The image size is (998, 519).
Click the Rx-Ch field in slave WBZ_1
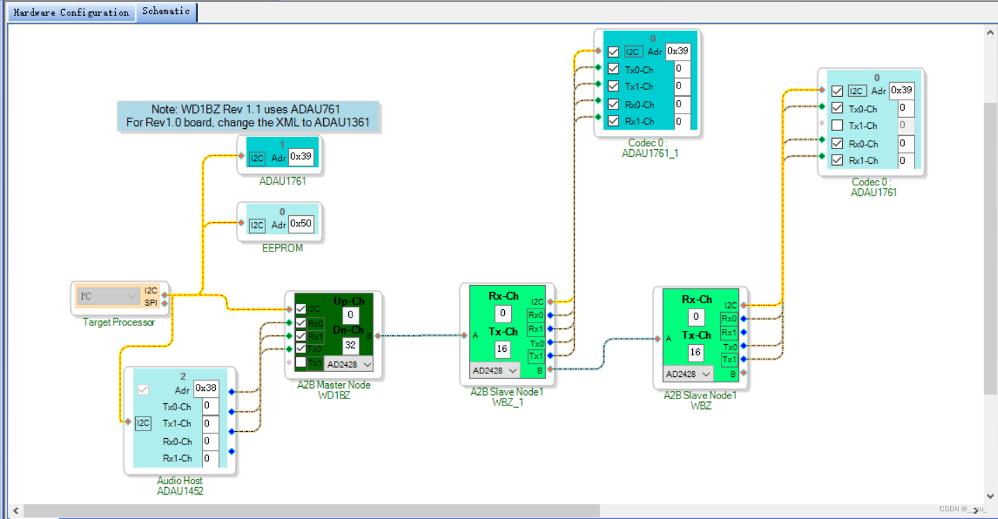coord(504,313)
